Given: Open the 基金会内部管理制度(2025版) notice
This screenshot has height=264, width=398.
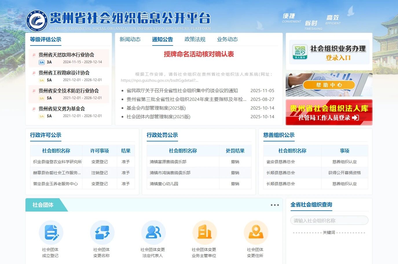Looking at the screenshot, I should (x=156, y=108).
